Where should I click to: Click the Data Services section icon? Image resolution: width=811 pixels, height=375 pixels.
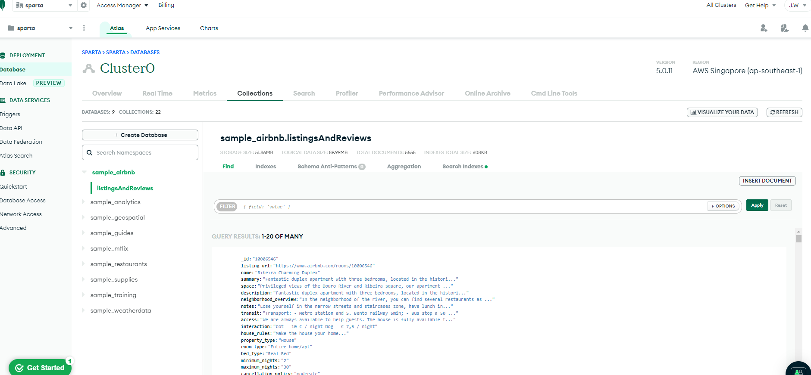coord(3,100)
